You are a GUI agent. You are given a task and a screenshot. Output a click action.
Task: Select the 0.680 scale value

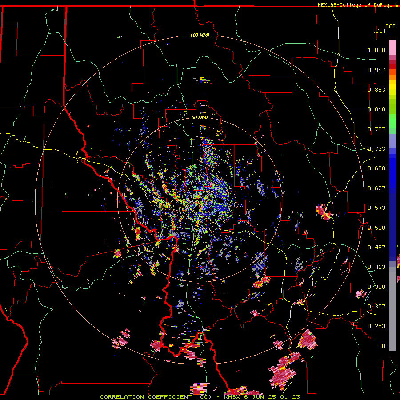click(x=376, y=168)
